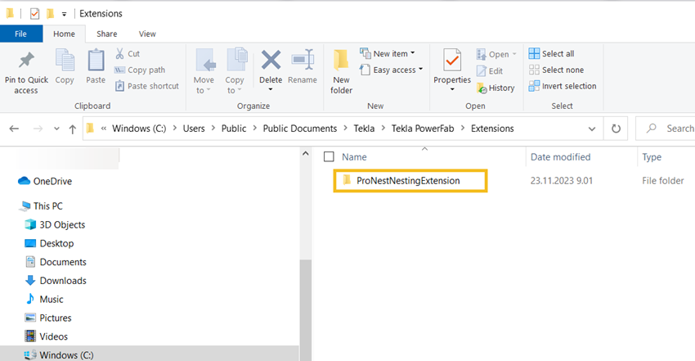
Task: Click the Search input field
Action: click(675, 129)
